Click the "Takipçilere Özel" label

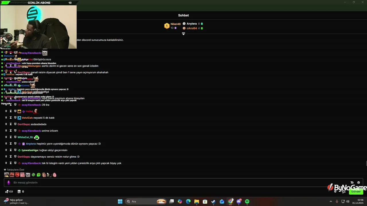15,170
